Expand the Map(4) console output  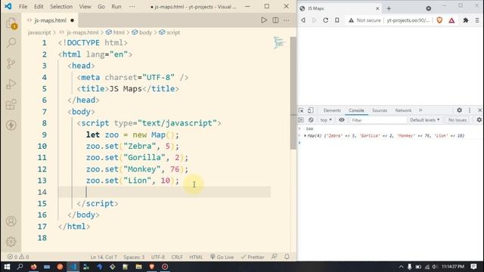click(x=305, y=136)
